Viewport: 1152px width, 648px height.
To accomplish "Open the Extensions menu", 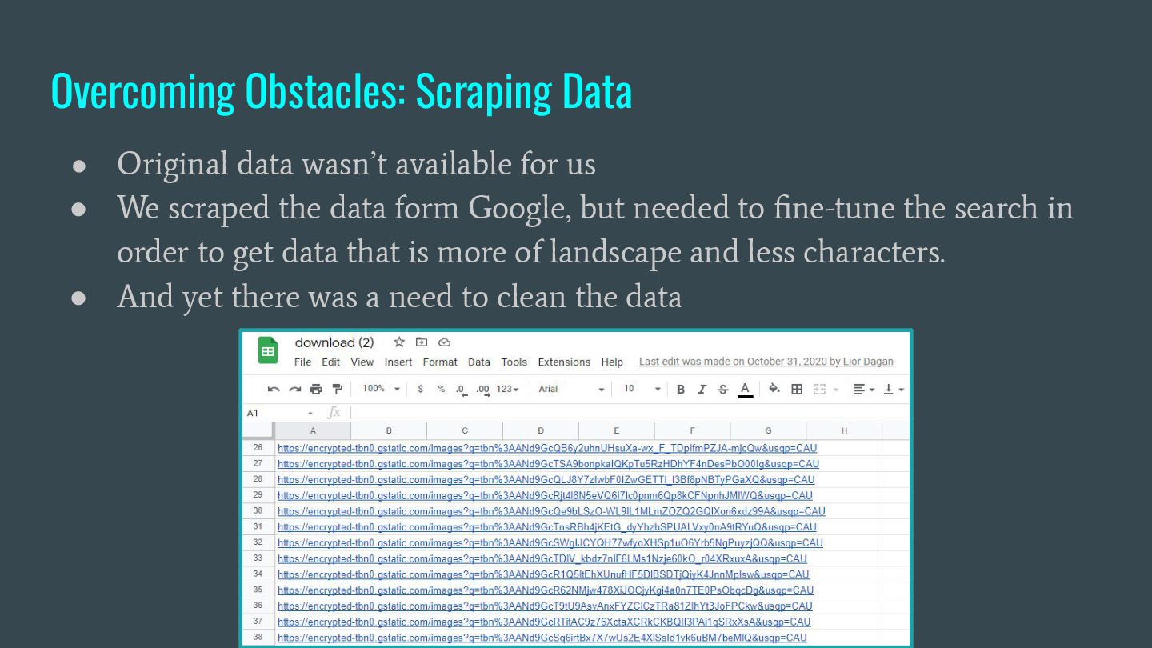I will click(564, 362).
